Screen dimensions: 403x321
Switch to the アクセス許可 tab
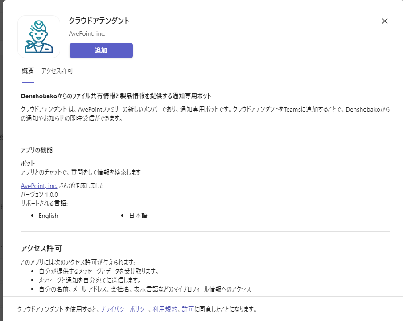tap(57, 71)
